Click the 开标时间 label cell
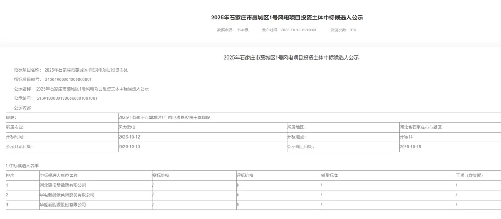501x219 pixels. point(62,137)
